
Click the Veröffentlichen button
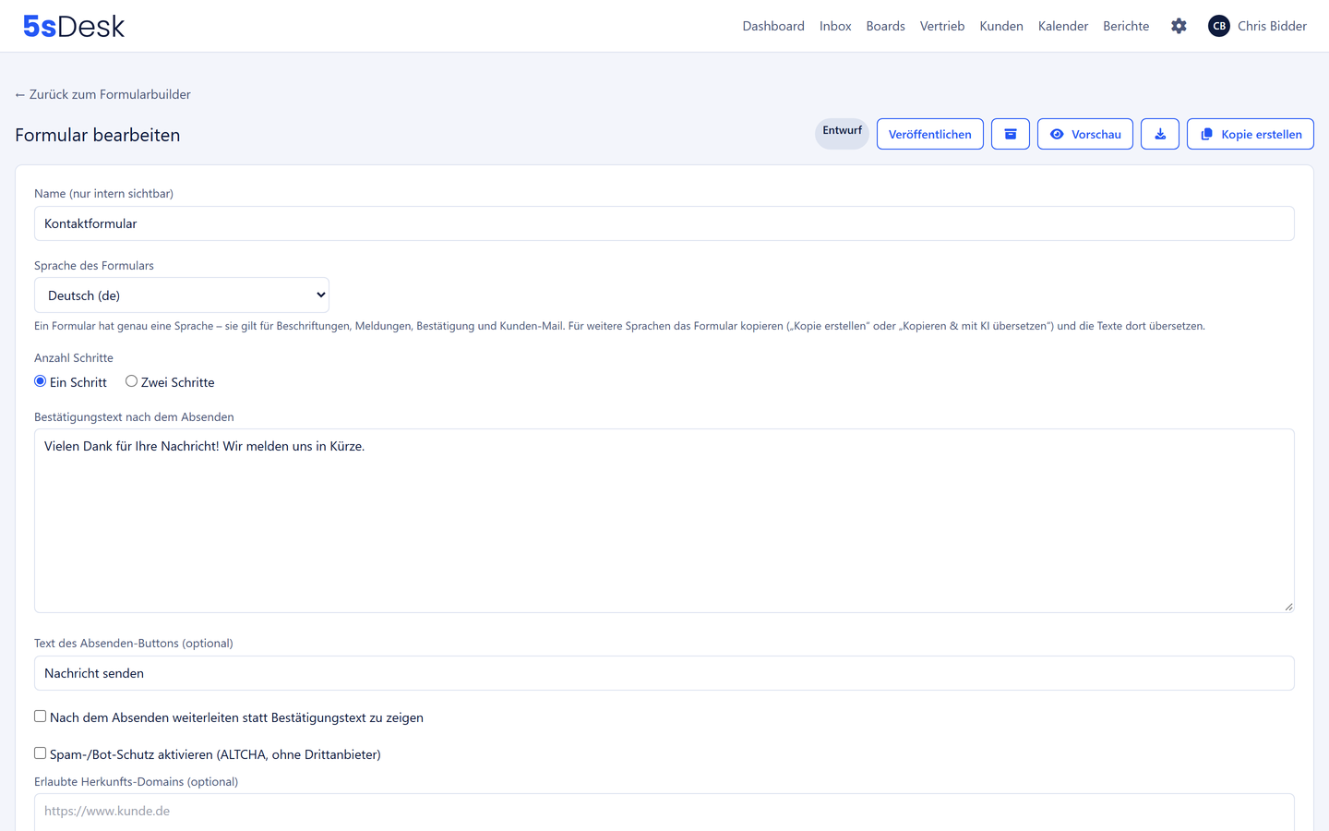coord(930,134)
